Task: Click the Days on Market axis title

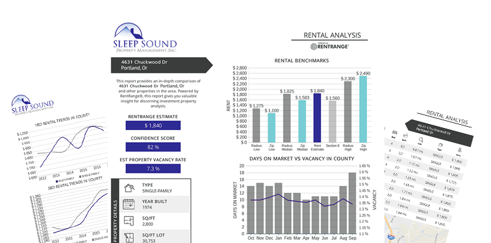Action: pos(235,199)
